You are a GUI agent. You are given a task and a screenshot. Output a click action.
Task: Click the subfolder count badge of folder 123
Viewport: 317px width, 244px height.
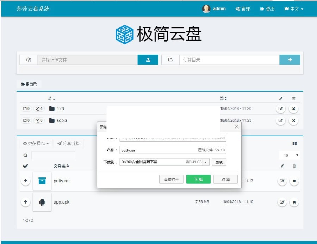click(x=26, y=108)
